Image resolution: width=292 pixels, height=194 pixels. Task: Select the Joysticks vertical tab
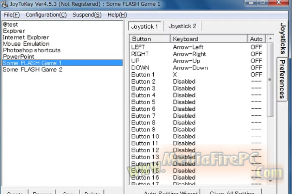[x=283, y=38]
